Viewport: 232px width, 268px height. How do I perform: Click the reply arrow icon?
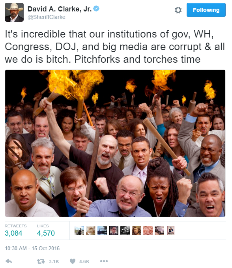click(x=9, y=261)
